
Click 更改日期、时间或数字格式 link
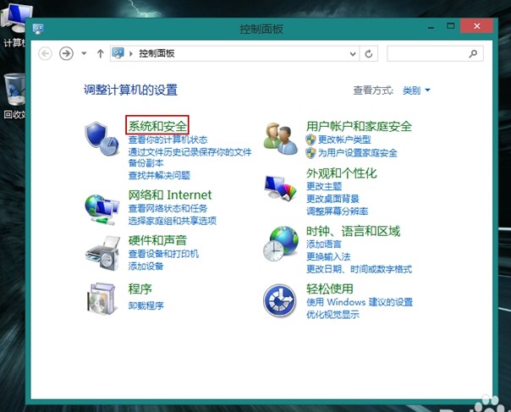tap(359, 269)
